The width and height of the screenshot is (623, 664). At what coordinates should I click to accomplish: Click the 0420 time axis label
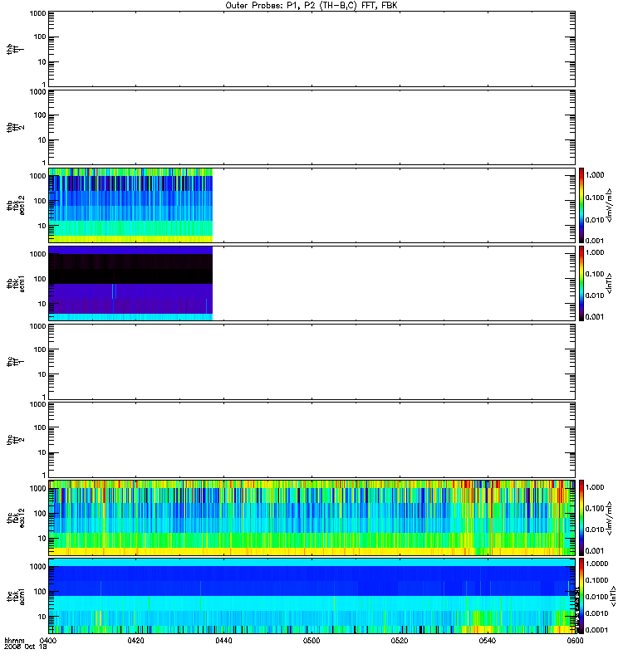(135, 641)
